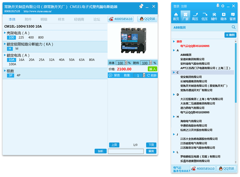Collapse the 推荐 recommended group

[174, 41]
